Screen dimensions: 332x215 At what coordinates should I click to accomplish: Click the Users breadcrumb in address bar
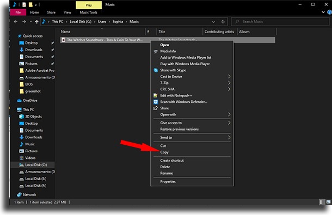(102, 22)
